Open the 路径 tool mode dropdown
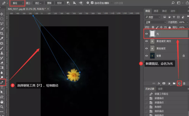189x116 pixels. [17, 3]
